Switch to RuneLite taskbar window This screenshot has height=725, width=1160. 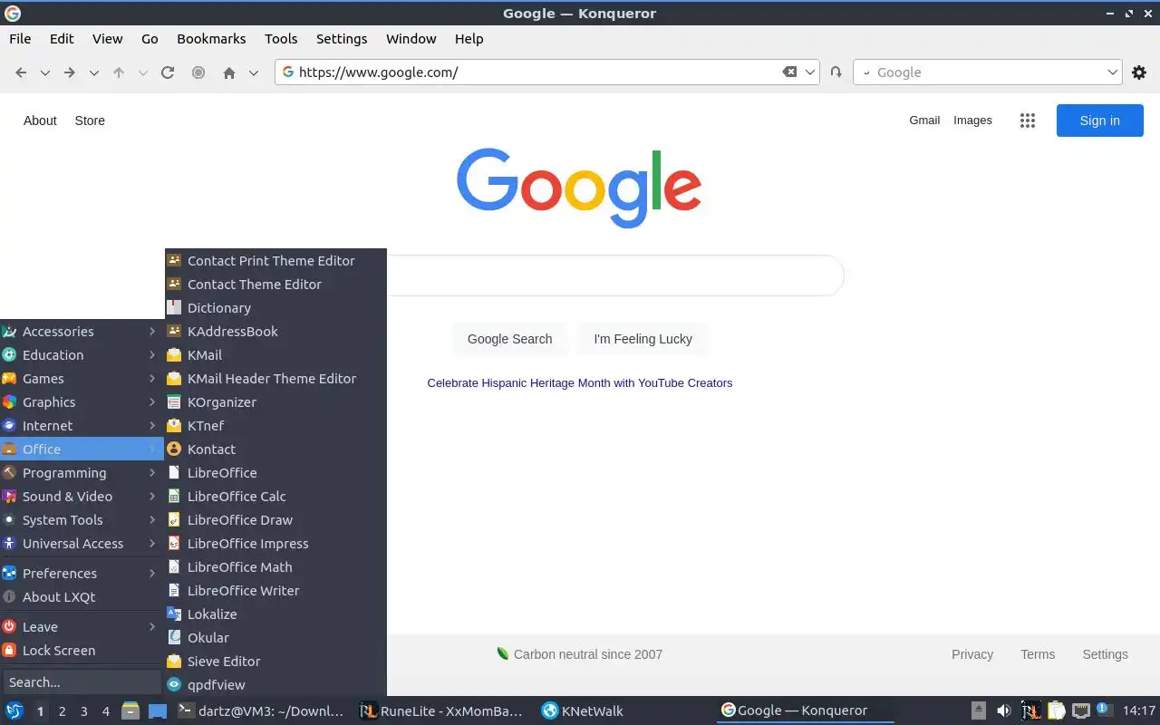(441, 711)
